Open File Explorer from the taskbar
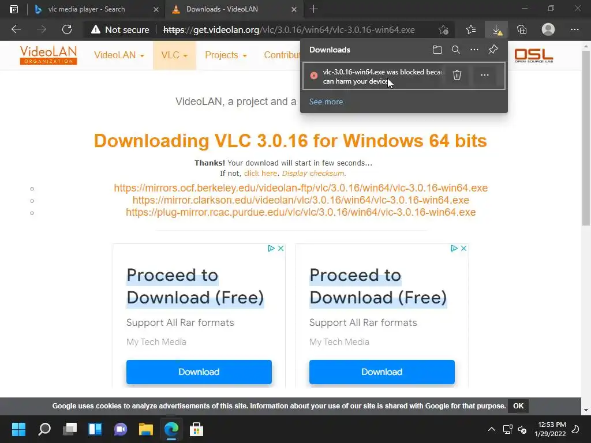The image size is (591, 443). pyautogui.click(x=146, y=429)
